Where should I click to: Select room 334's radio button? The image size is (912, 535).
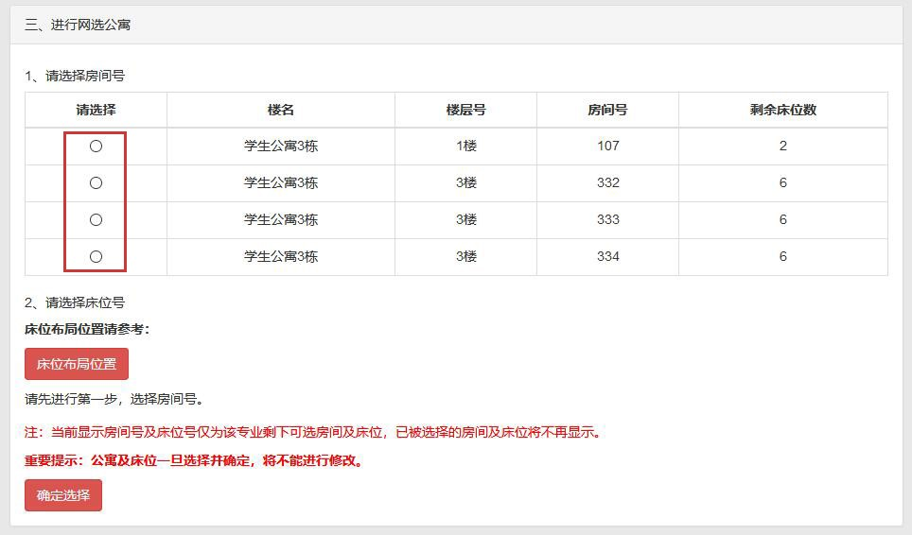(x=96, y=256)
